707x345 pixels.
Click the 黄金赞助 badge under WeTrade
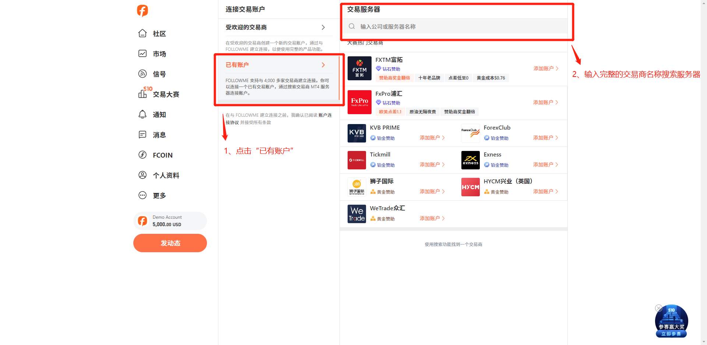point(383,219)
